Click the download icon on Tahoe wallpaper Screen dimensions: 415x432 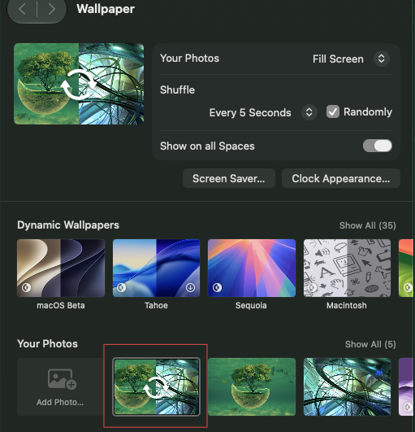pos(190,287)
